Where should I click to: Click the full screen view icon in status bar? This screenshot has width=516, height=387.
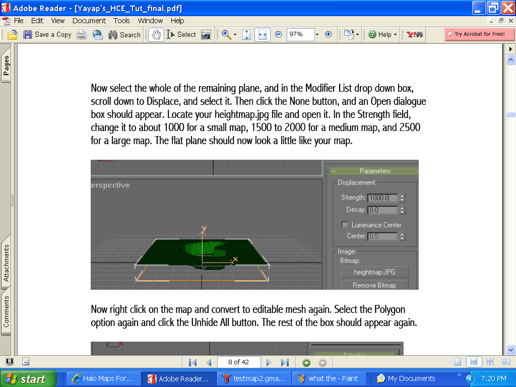10,362
